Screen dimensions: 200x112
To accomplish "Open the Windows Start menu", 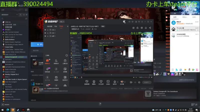I will point(2,110).
